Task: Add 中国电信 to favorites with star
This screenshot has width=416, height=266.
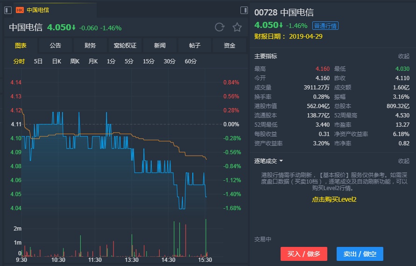Action: pos(237,27)
